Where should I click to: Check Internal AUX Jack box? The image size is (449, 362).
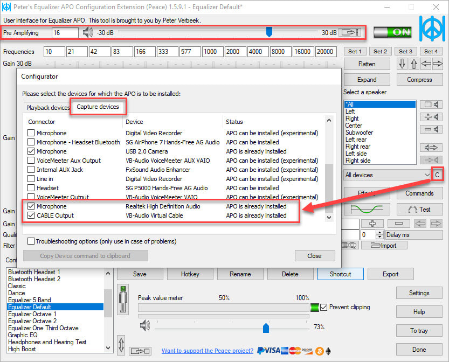(x=31, y=170)
